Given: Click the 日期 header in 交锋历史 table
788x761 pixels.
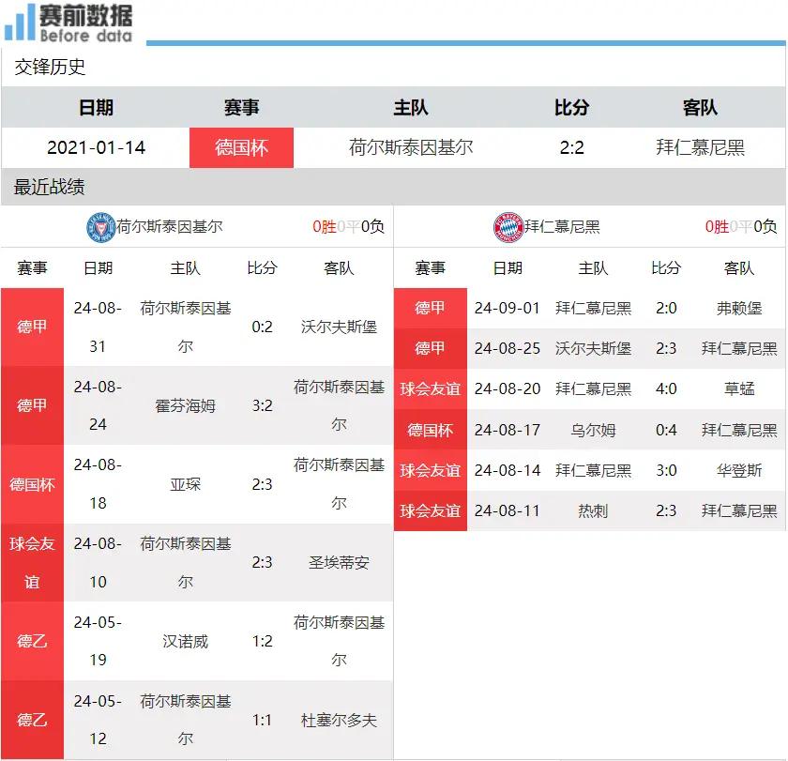Looking at the screenshot, I should (x=96, y=108).
